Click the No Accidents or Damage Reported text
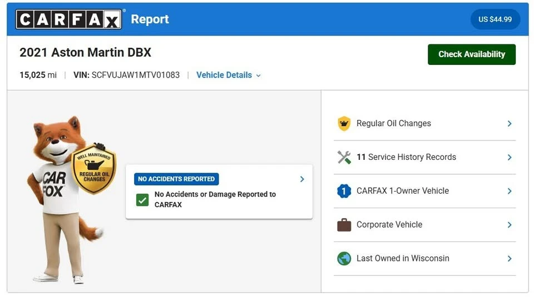 (x=215, y=199)
